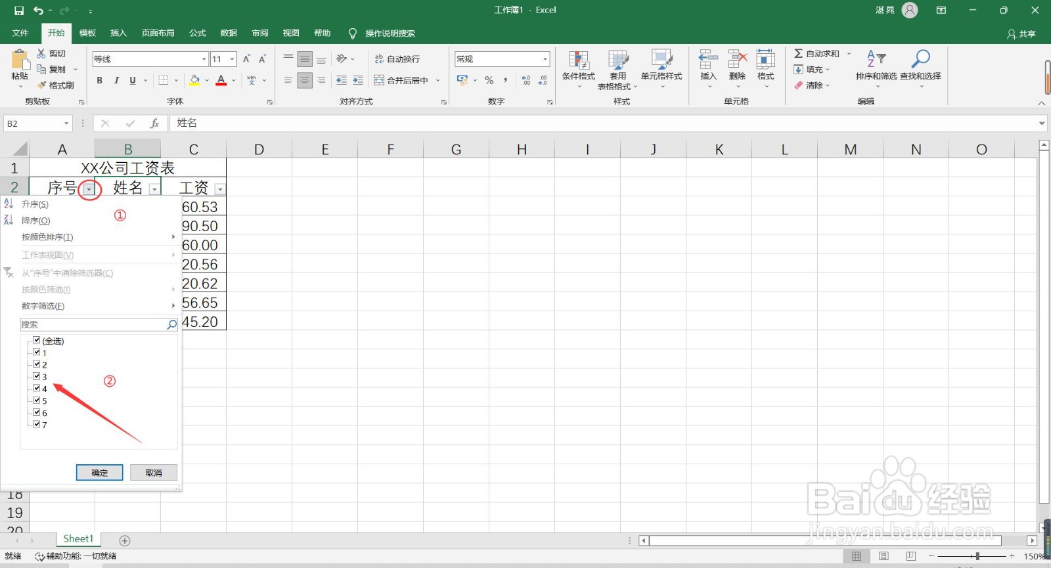Switch to the 插入 Insert tab
Screen dimensions: 1051x568
118,33
